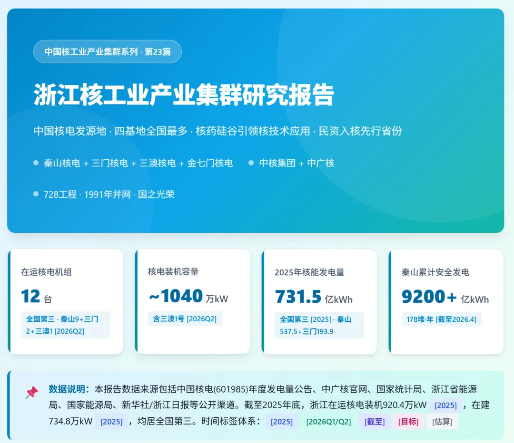Image resolution: width=514 pixels, height=443 pixels.
Task: Click the heading 数据说明:
Action: pos(69,389)
